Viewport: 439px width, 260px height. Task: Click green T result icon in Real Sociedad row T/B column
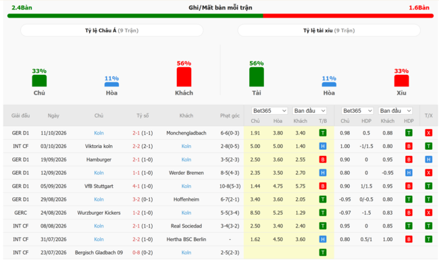[323, 226]
